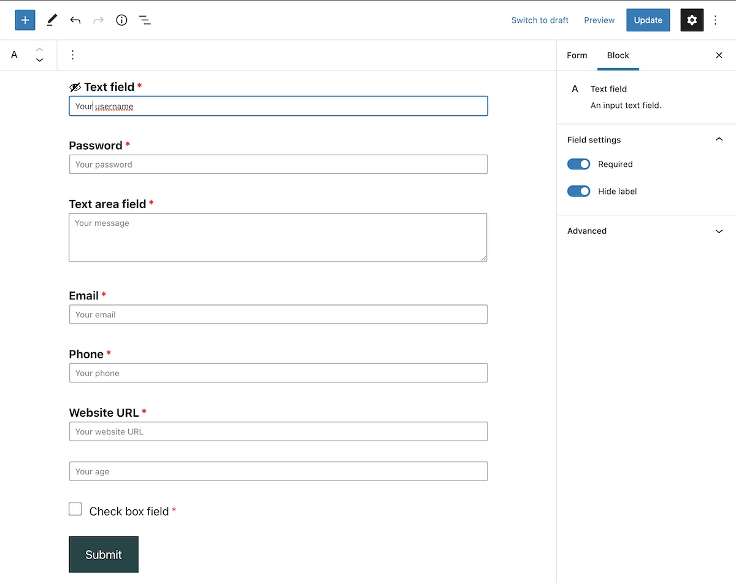This screenshot has width=736, height=583.
Task: Switch to the Form tab
Action: (x=577, y=55)
